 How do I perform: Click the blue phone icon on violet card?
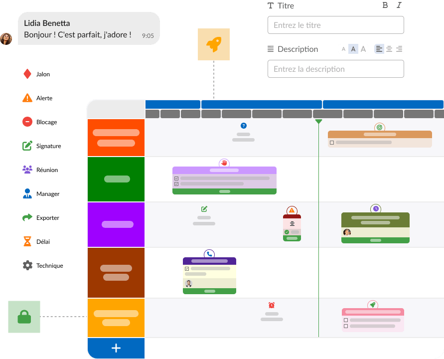(x=209, y=254)
